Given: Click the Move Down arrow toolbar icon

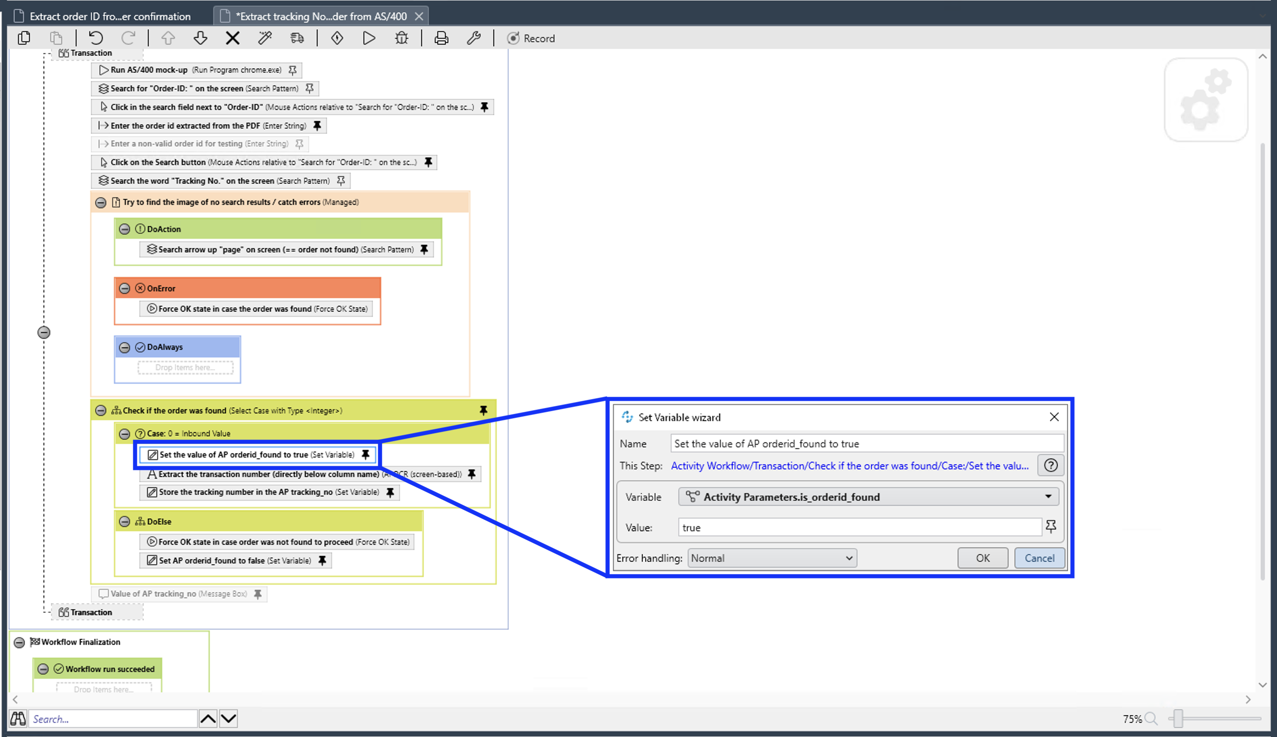Looking at the screenshot, I should [201, 38].
